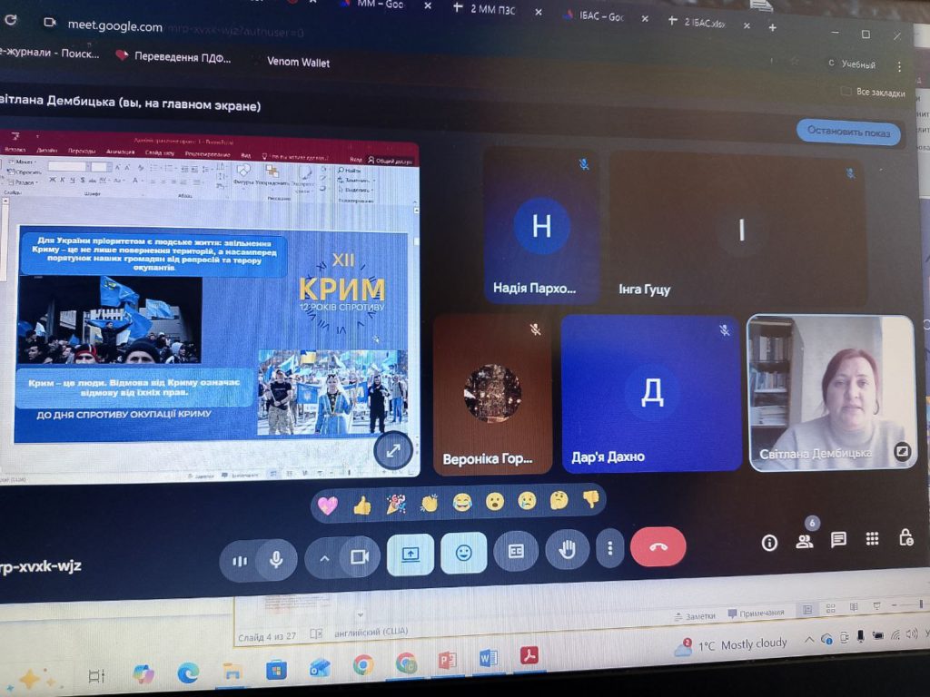
Task: Turn on closed captions
Action: 516,551
